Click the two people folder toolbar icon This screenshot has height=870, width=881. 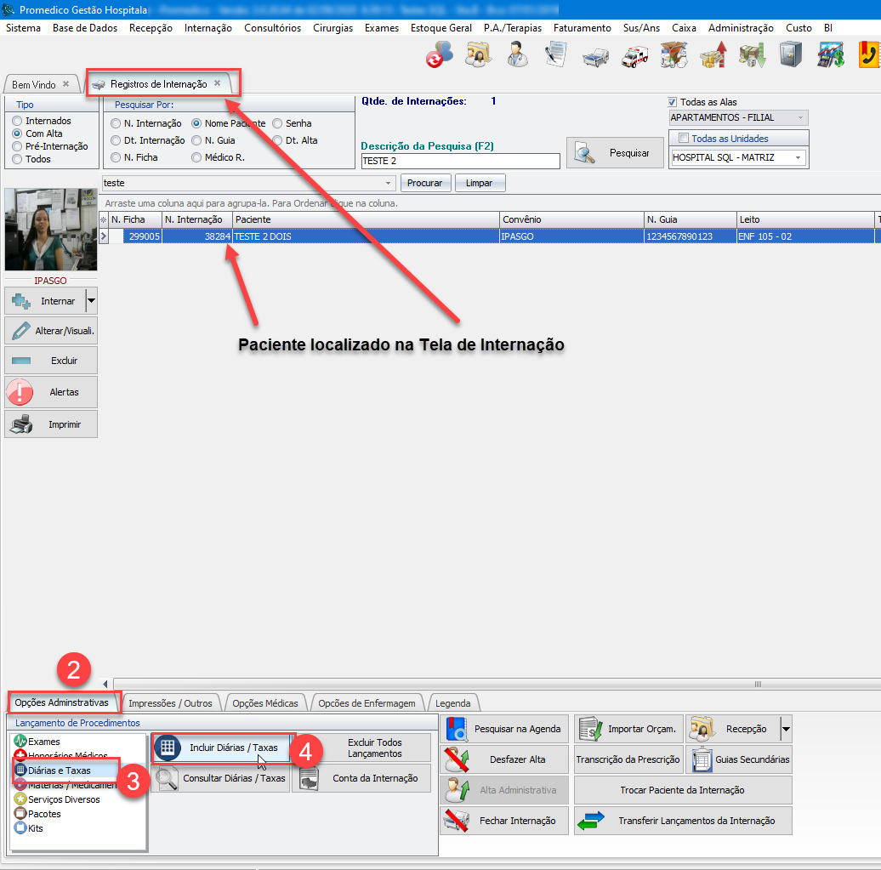[x=478, y=55]
